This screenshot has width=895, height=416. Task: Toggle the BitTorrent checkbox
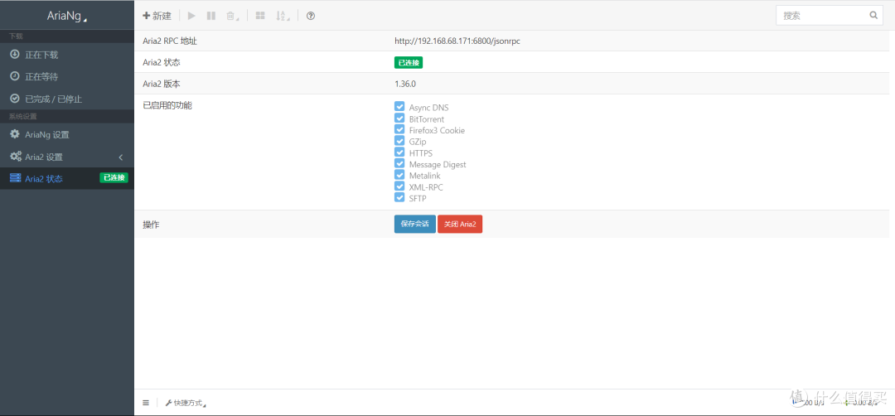pyautogui.click(x=399, y=119)
